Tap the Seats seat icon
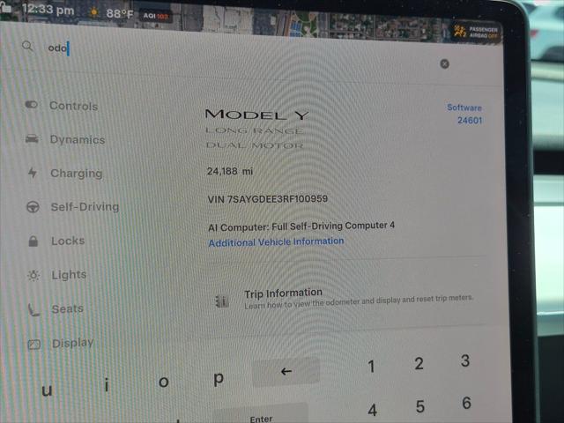Image resolution: width=564 pixels, height=423 pixels. coord(33,309)
